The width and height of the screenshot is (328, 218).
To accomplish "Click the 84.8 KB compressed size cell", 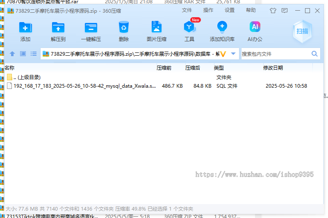I will (x=202, y=86).
